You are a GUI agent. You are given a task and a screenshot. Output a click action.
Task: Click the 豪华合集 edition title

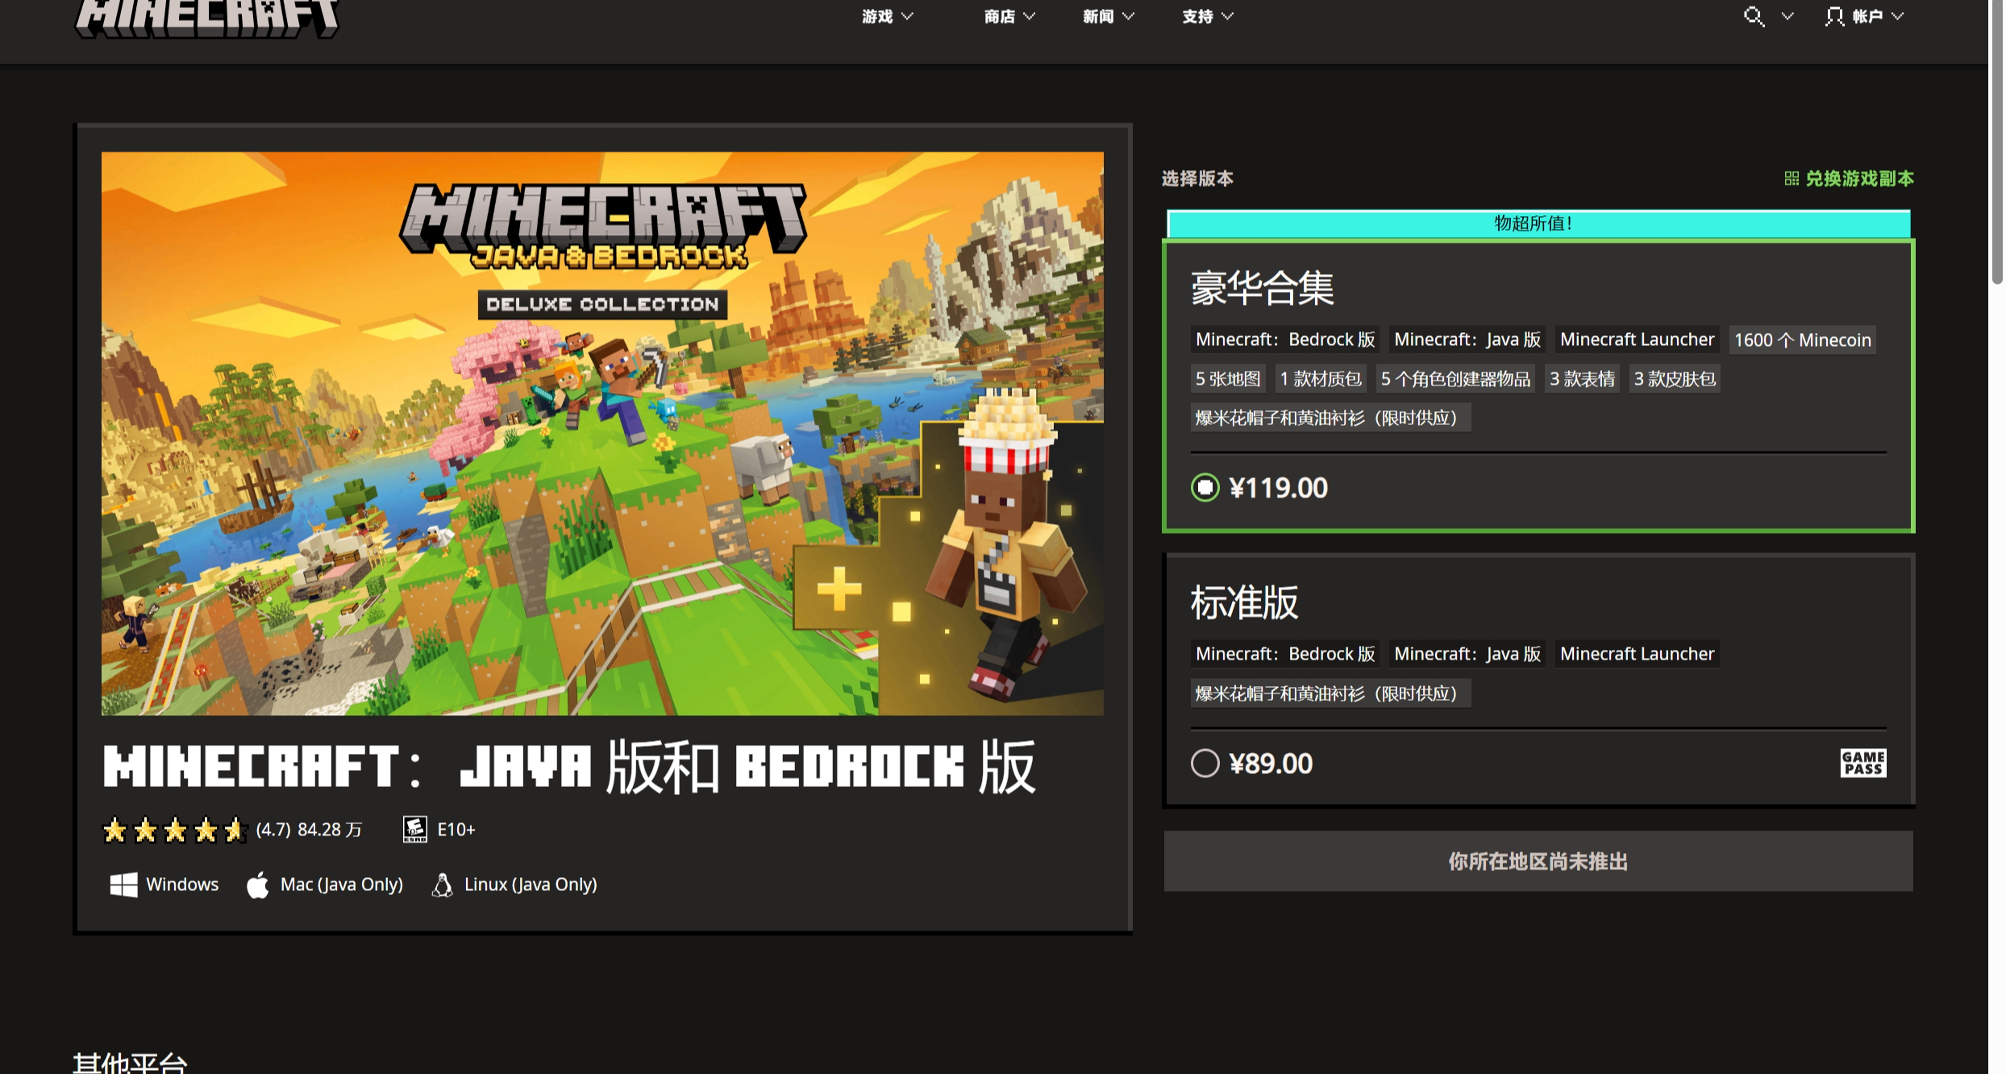[1262, 288]
